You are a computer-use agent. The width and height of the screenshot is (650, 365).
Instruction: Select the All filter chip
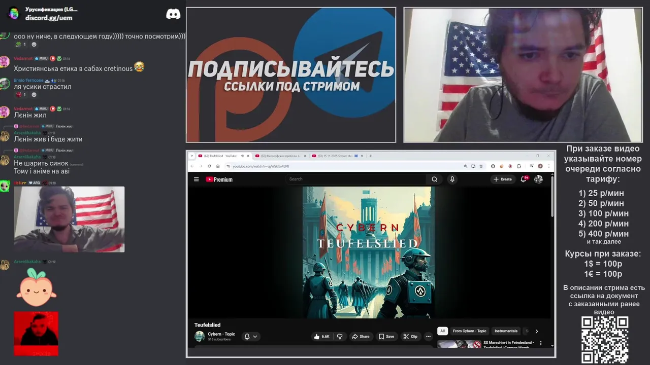pyautogui.click(x=442, y=331)
